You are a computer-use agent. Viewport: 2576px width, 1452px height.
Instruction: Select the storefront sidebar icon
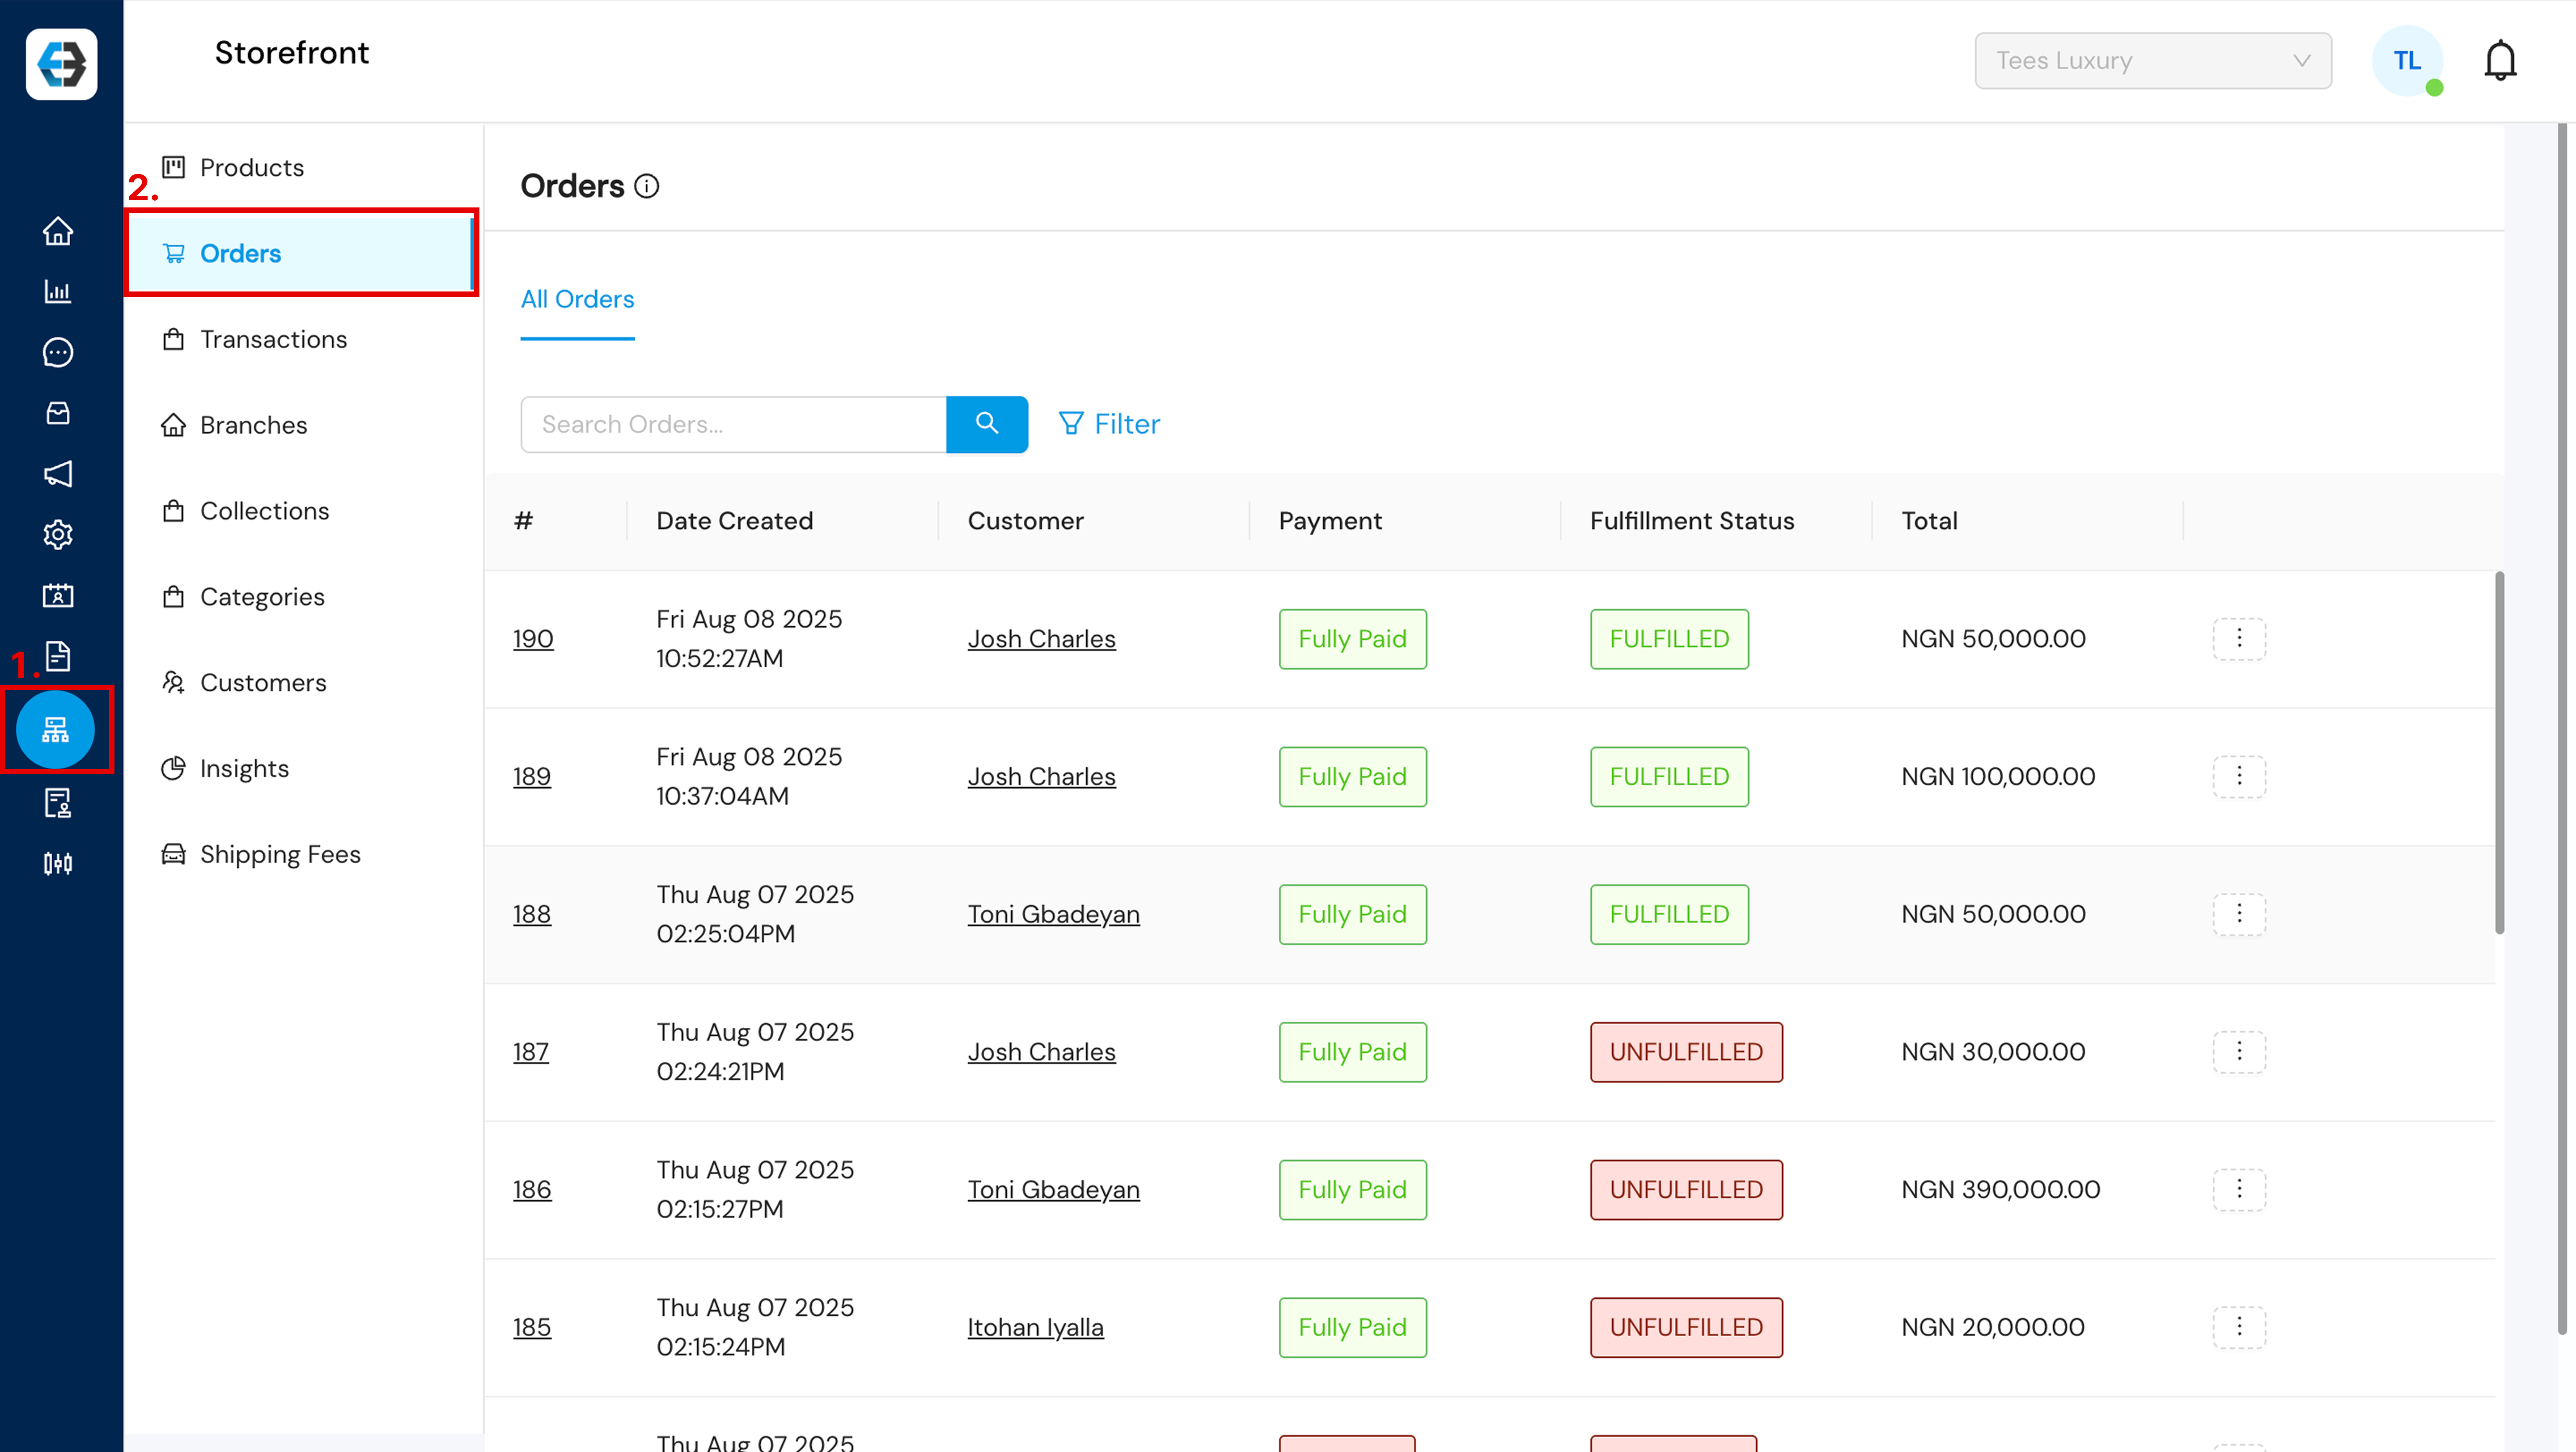point(56,730)
